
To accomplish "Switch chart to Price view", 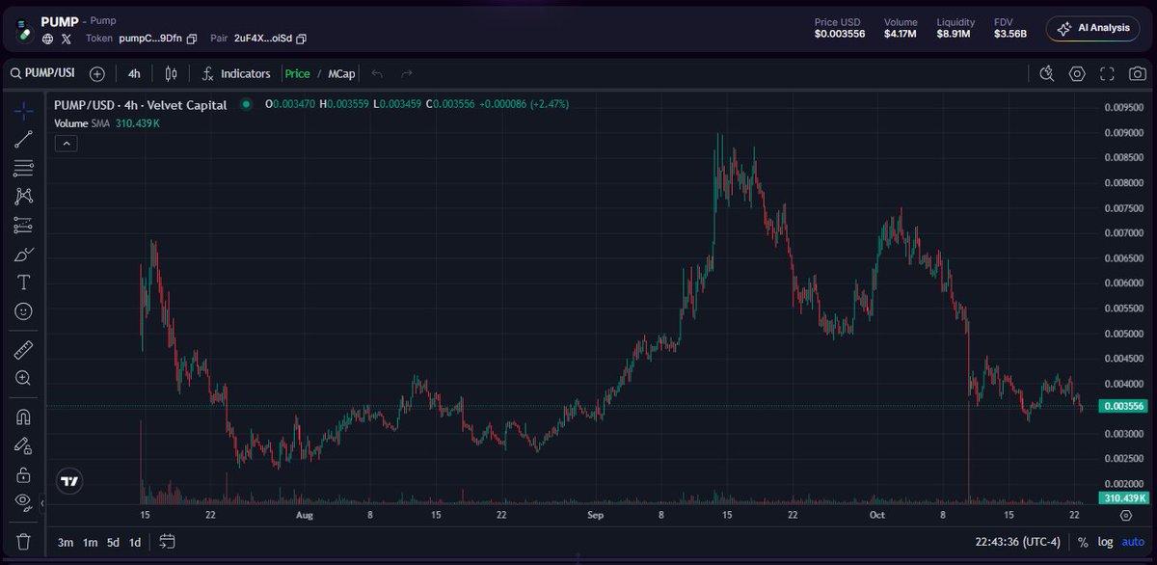I will click(x=297, y=73).
